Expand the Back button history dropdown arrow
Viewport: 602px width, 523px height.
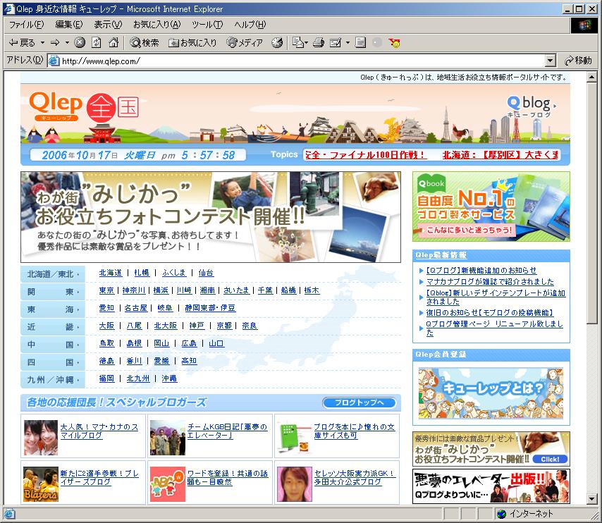pyautogui.click(x=42, y=43)
